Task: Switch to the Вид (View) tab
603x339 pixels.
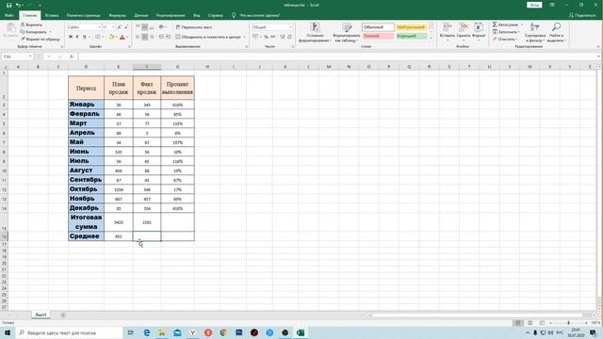Action: pos(197,15)
